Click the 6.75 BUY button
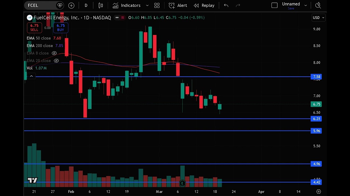 [x=60, y=27]
